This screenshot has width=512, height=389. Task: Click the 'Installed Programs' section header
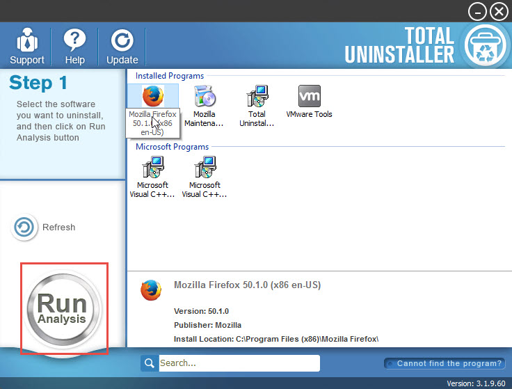[x=170, y=76]
